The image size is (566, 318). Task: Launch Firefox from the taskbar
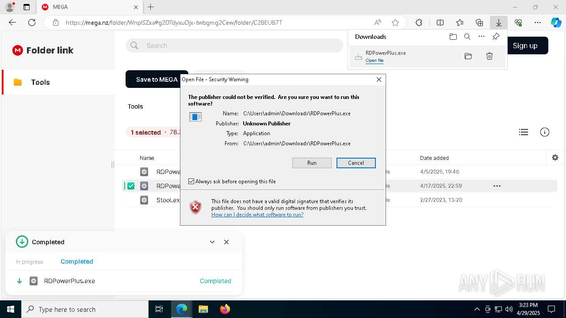click(x=225, y=309)
